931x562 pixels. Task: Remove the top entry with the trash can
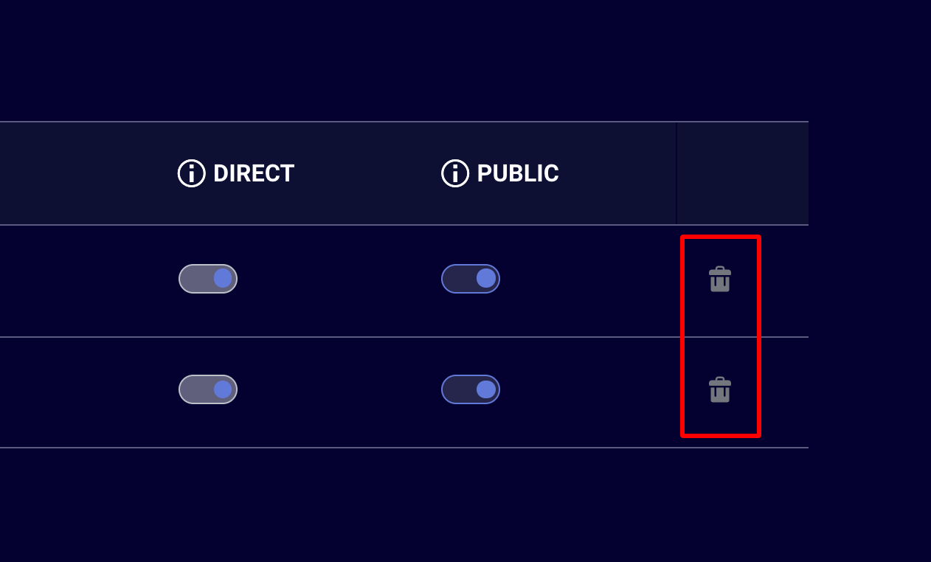coord(720,280)
